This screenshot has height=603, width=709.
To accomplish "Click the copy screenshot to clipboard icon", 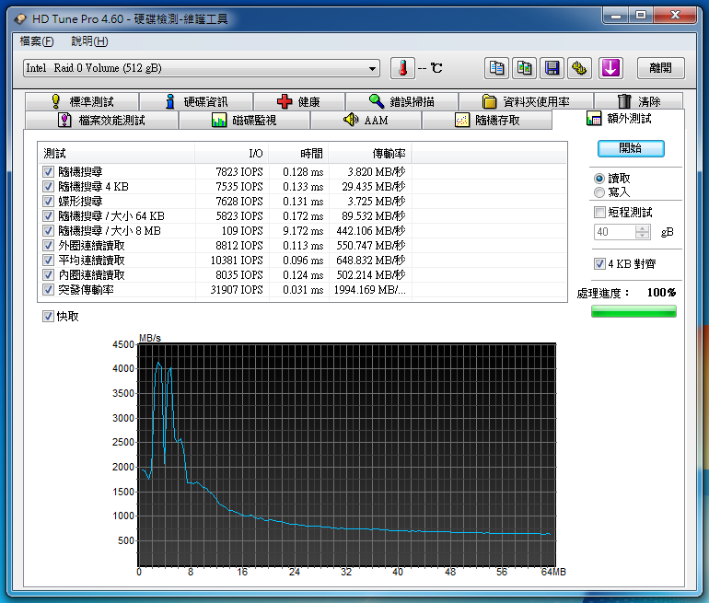I will [x=525, y=68].
